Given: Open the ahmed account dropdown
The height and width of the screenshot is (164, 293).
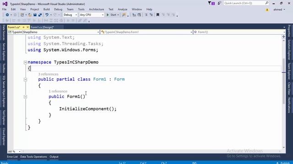Looking at the screenshot, I should click(x=279, y=10).
